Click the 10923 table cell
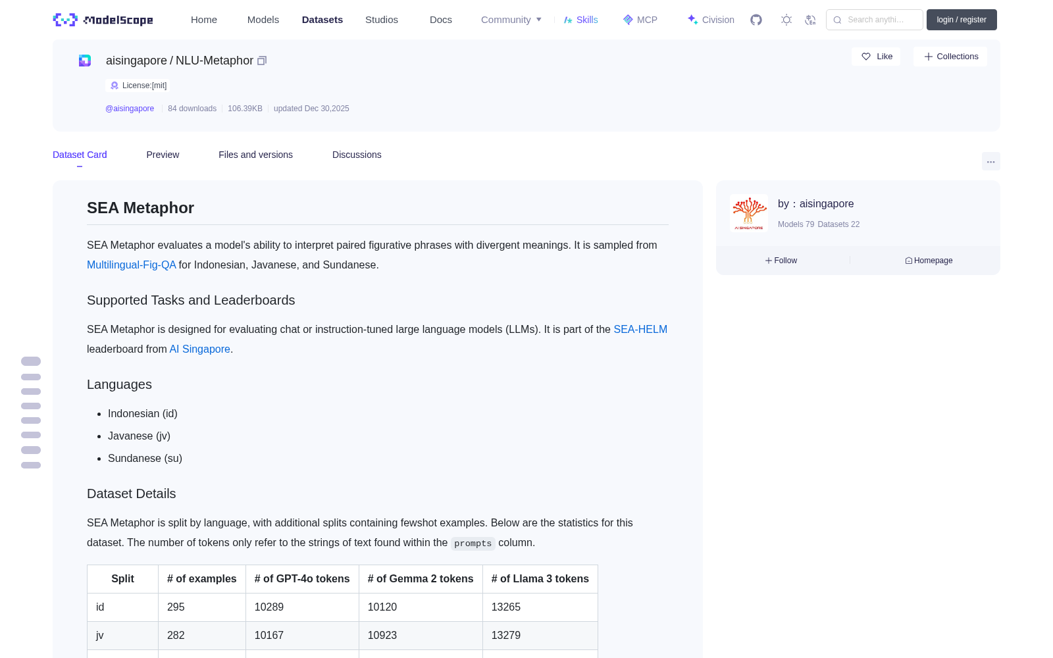The image size is (1053, 658). pyautogui.click(x=421, y=636)
